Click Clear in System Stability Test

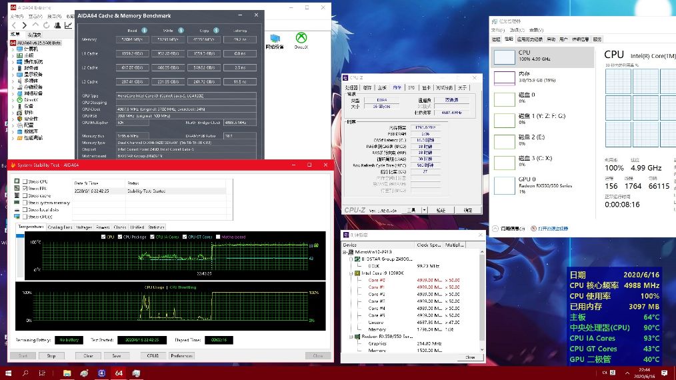point(89,356)
